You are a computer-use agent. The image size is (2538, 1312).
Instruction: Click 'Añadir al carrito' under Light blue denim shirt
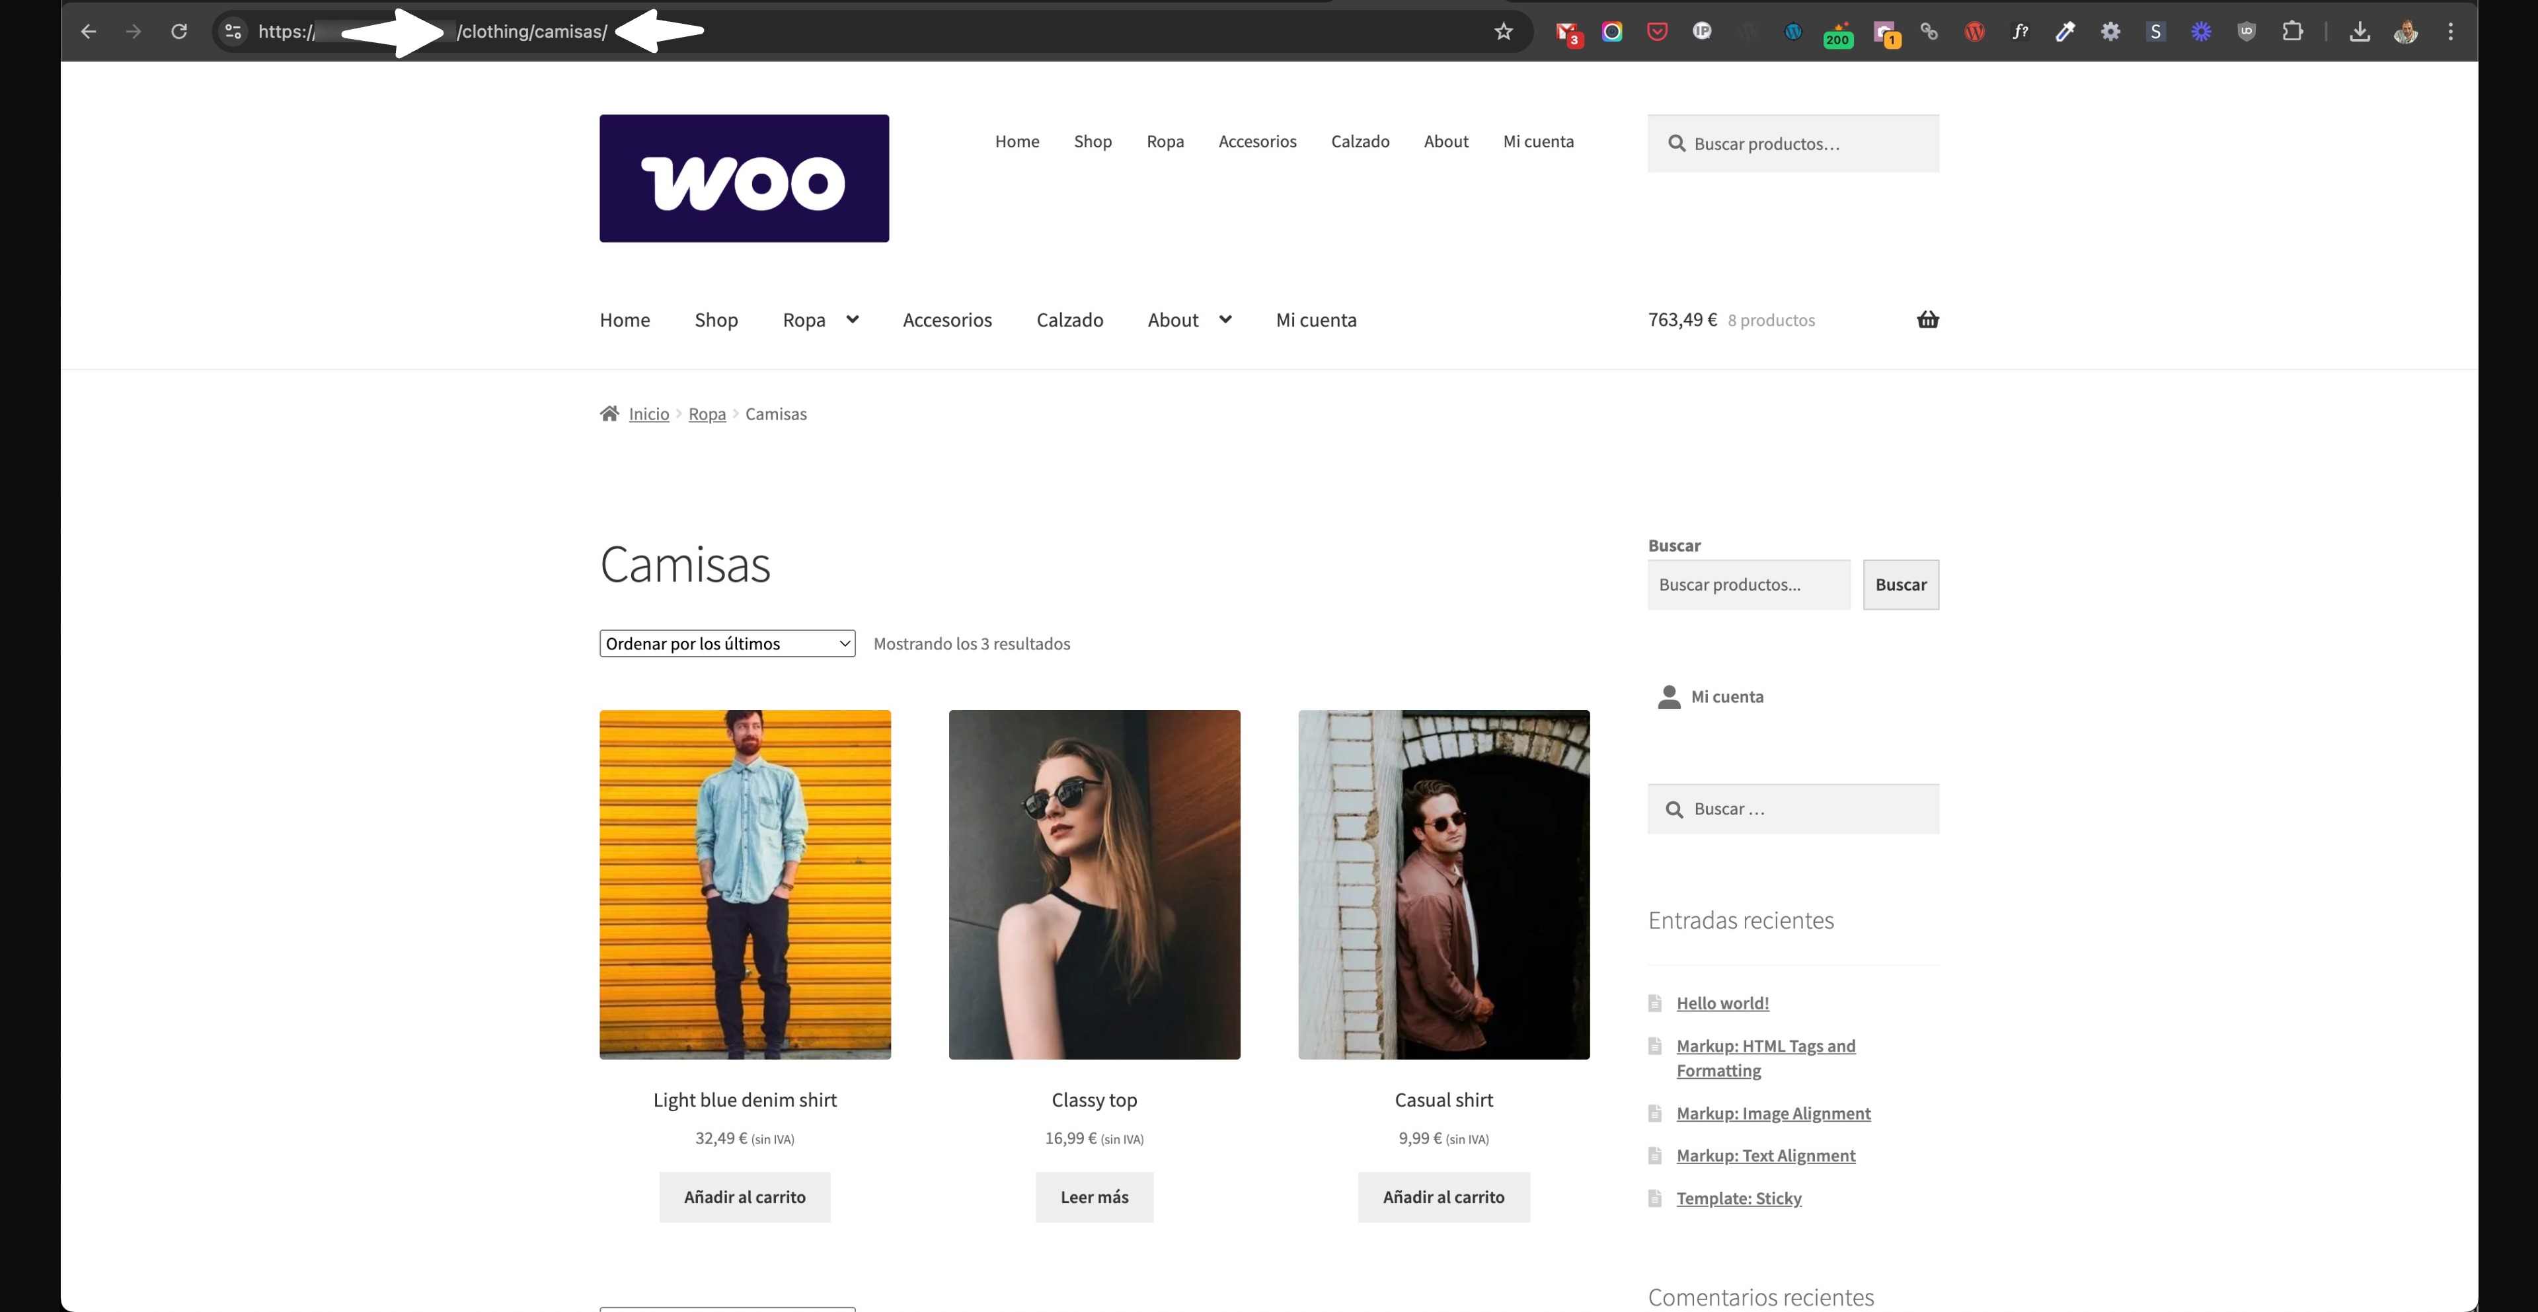pyautogui.click(x=744, y=1196)
